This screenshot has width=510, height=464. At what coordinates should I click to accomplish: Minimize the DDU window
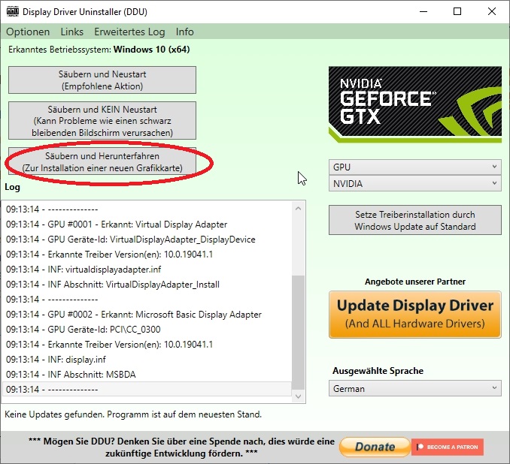point(423,12)
